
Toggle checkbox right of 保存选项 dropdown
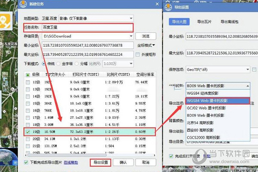point(254,69)
